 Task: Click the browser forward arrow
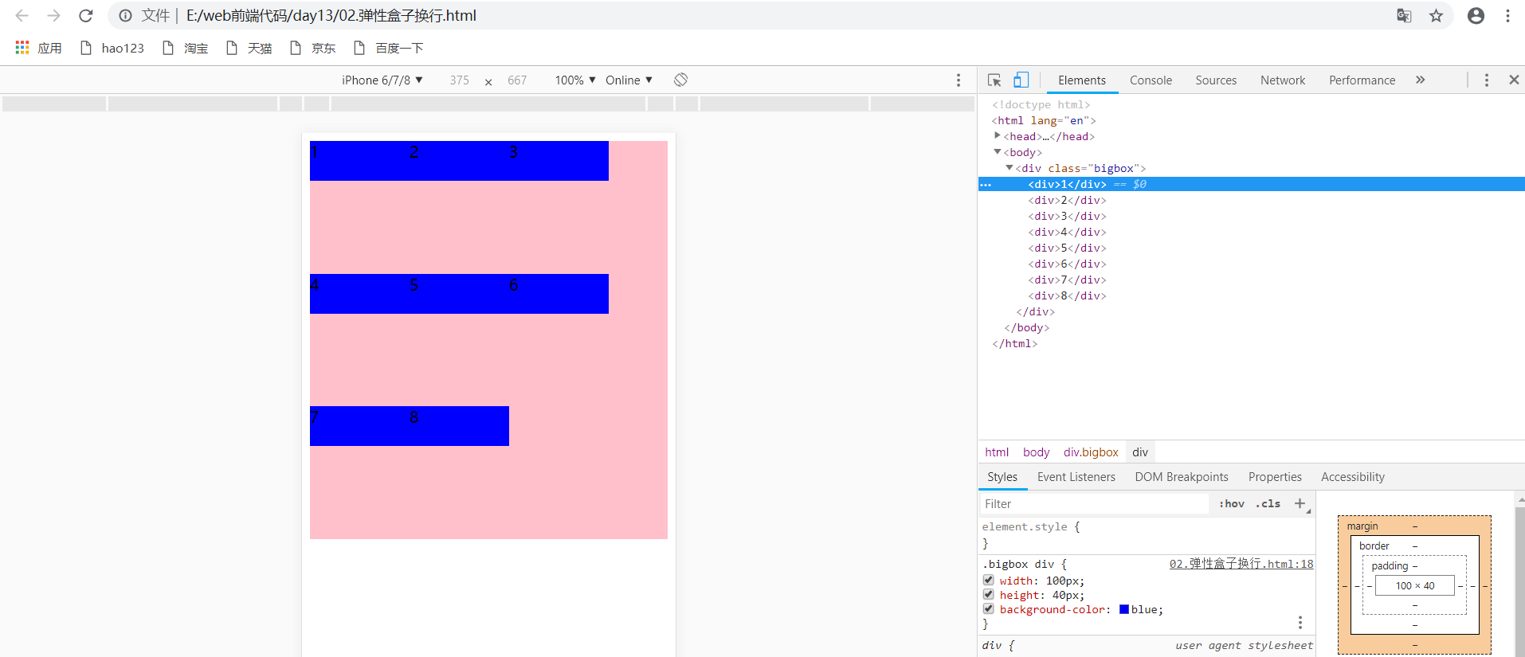coord(53,16)
